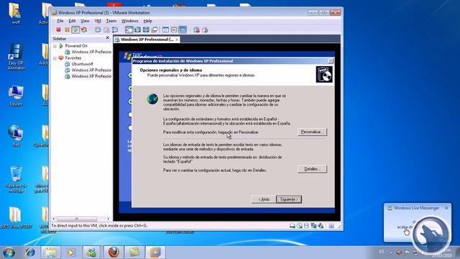Click the sidebar horizontal scrollbar thumb
Viewport: 460px width, 259px height.
pos(77,219)
